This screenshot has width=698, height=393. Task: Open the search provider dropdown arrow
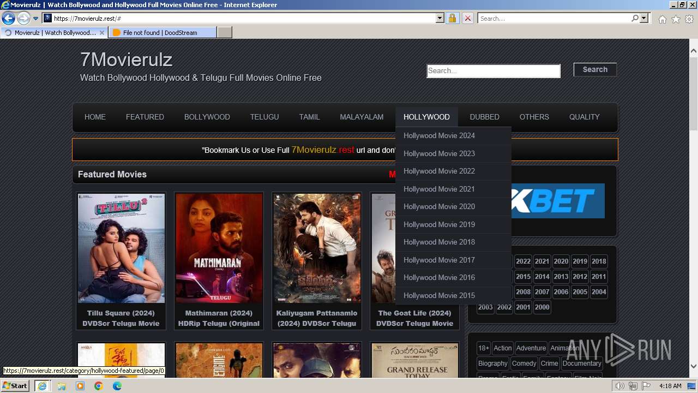644,18
